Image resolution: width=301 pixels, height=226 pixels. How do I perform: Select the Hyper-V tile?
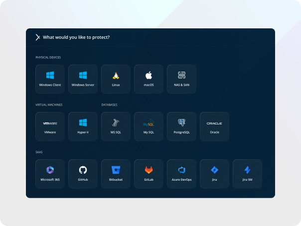83,126
